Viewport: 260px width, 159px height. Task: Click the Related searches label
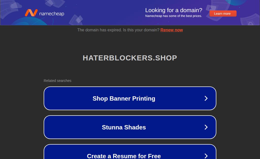tap(58, 81)
